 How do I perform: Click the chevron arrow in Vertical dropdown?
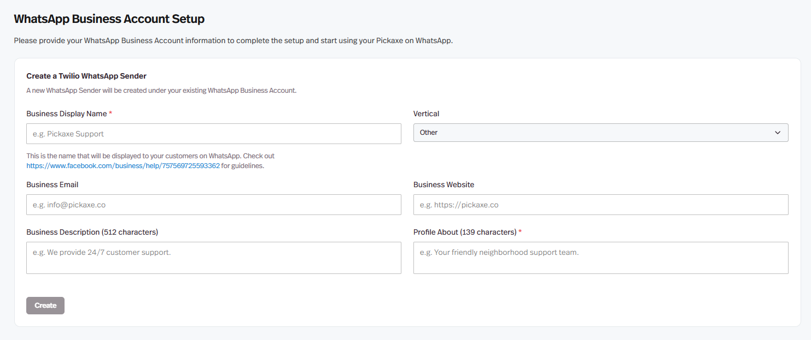[778, 133]
